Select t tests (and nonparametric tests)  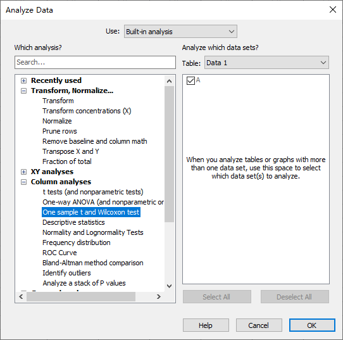coord(93,192)
